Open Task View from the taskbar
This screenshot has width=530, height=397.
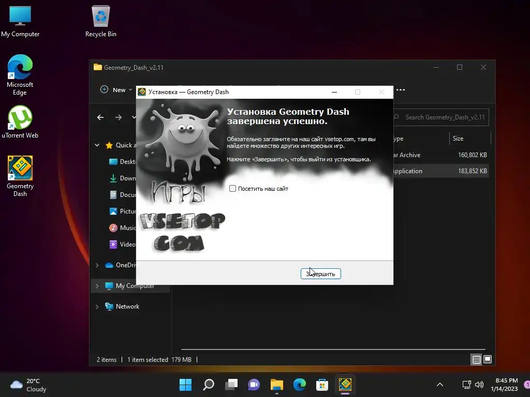click(231, 385)
